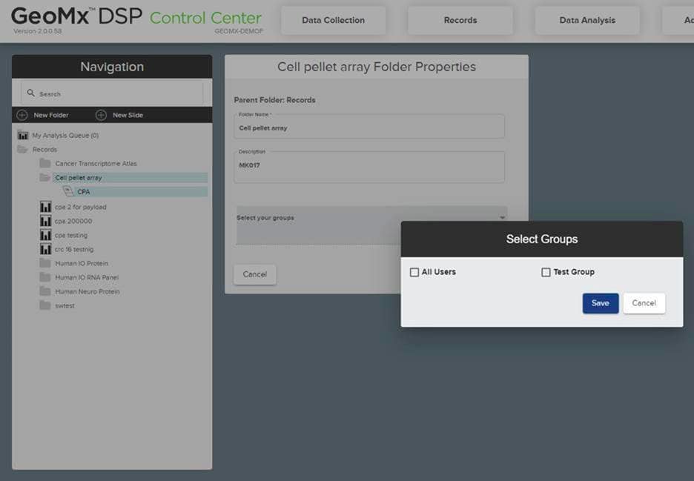Image resolution: width=694 pixels, height=481 pixels.
Task: Click the crc 16 testnig study icon
Action: pyautogui.click(x=45, y=249)
